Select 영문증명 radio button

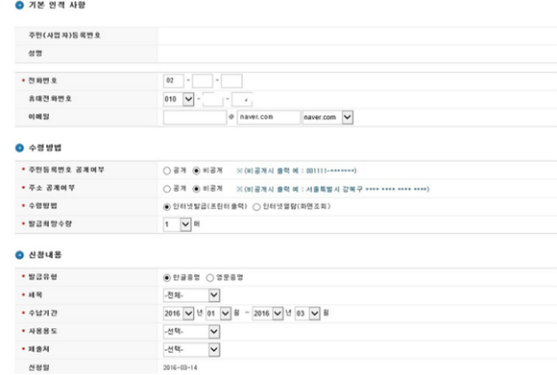coord(210,278)
